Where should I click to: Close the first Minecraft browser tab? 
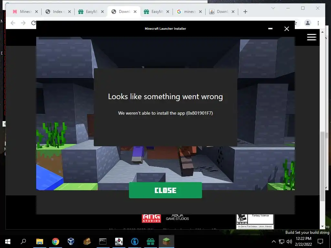coord(37,12)
